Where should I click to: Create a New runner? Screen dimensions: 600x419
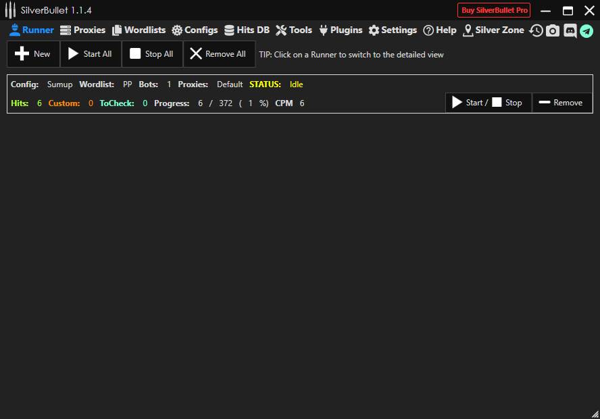(33, 54)
